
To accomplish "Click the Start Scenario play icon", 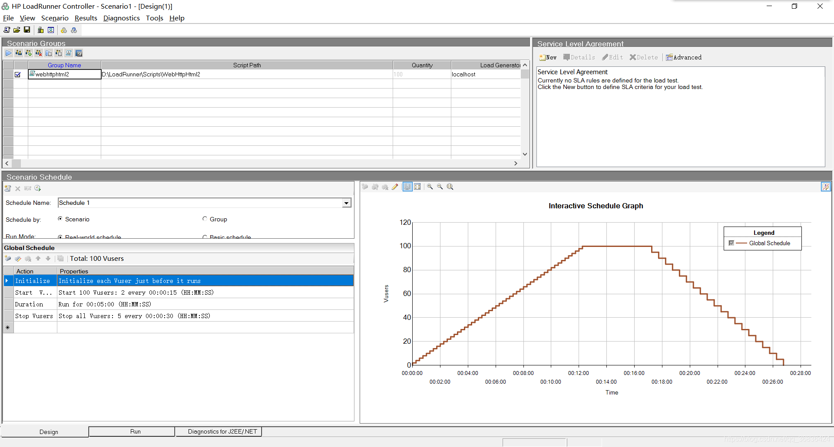I will [x=9, y=53].
